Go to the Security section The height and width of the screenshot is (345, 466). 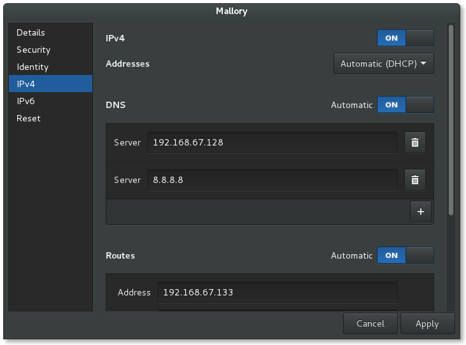(x=50, y=50)
